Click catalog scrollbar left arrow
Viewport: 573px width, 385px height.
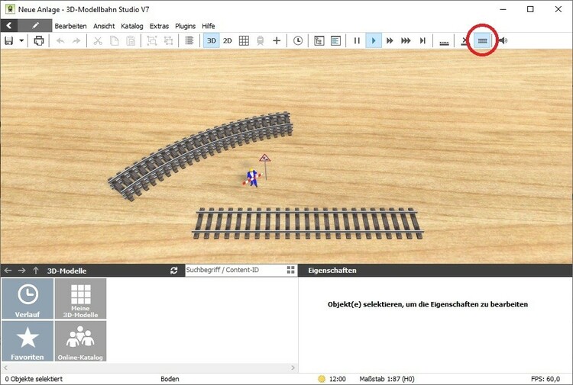point(5,367)
